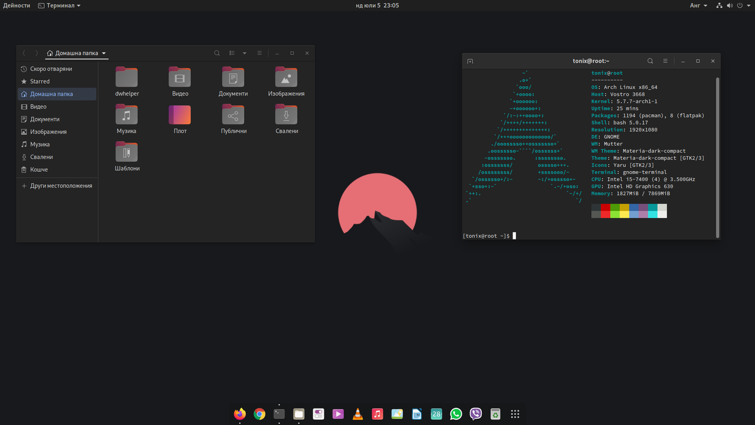Click the Дейности activities button

tap(17, 5)
